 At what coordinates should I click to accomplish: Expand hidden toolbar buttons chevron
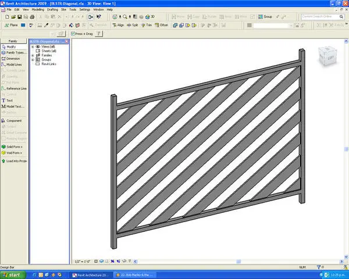coord(347,24)
